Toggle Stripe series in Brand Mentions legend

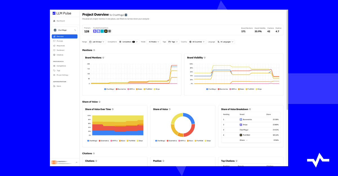pyautogui.click(x=157, y=89)
